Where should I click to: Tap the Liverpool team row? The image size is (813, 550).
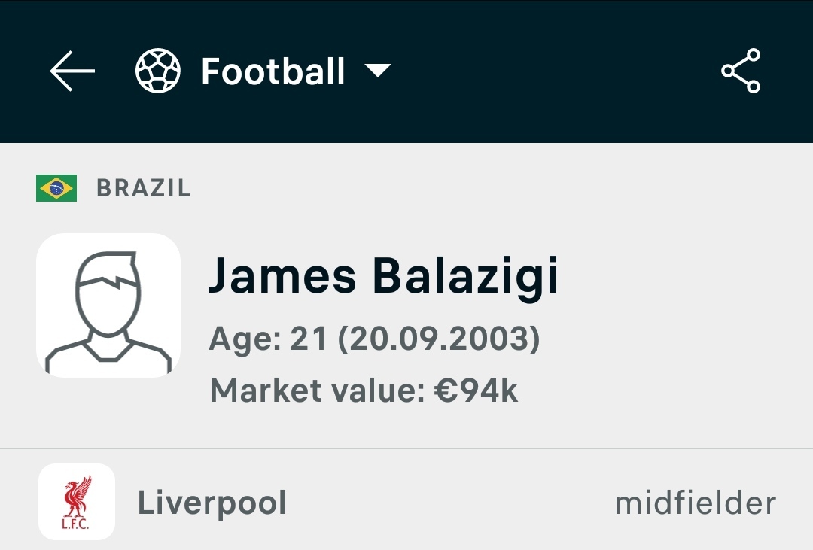click(406, 500)
